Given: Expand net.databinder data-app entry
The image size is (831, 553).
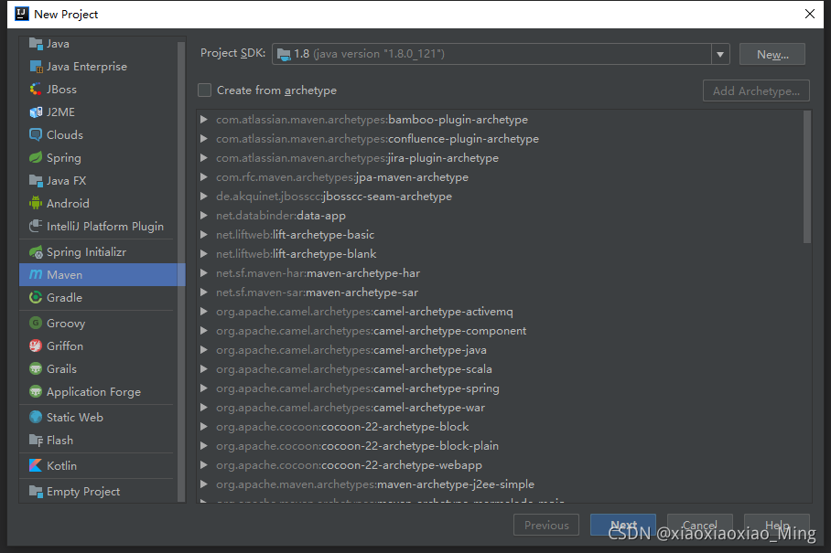Looking at the screenshot, I should pyautogui.click(x=203, y=216).
